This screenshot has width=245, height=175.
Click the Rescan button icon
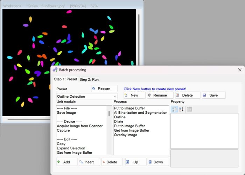(93, 89)
